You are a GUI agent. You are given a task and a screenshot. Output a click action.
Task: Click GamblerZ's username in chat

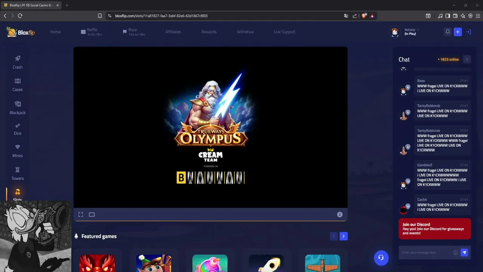(425, 165)
